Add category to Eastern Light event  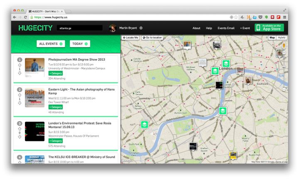[x=56, y=107]
